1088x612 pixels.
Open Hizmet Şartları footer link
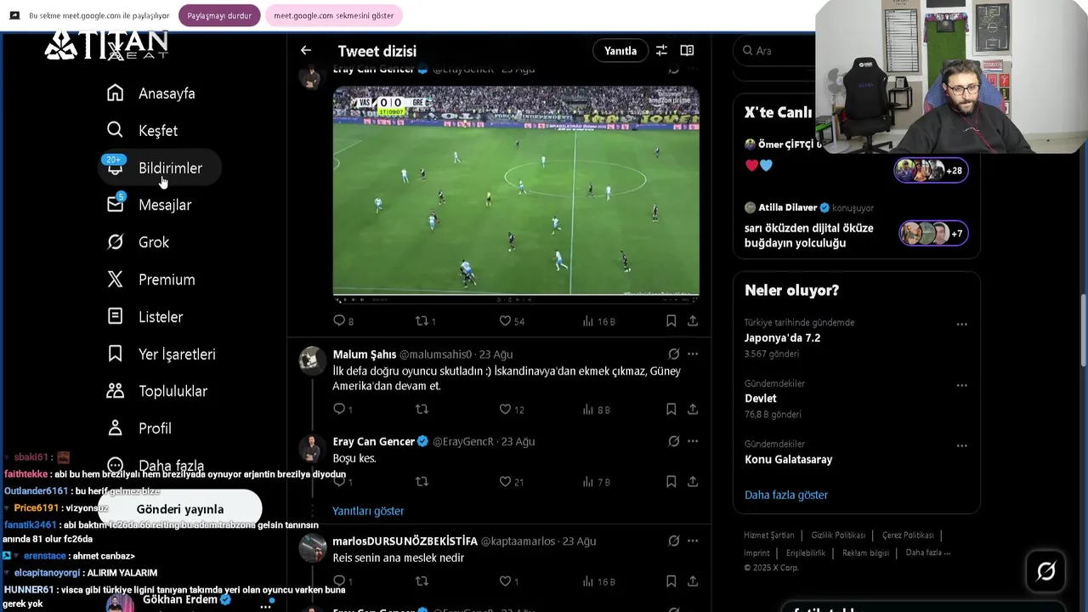coord(769,535)
